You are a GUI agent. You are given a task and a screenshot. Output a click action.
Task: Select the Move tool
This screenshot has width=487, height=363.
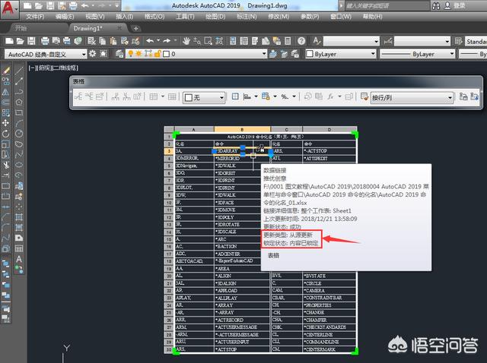click(x=5, y=123)
